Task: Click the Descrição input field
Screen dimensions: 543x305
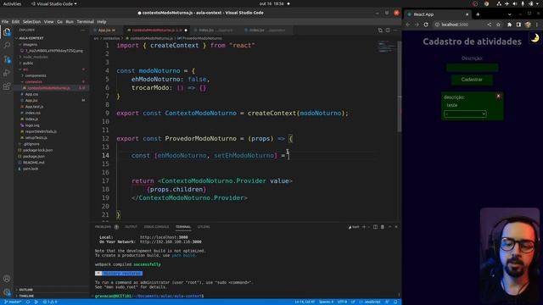Action: 472,68
